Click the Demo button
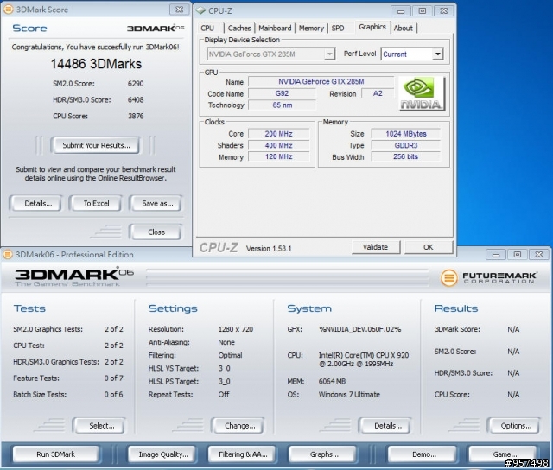 (424, 454)
